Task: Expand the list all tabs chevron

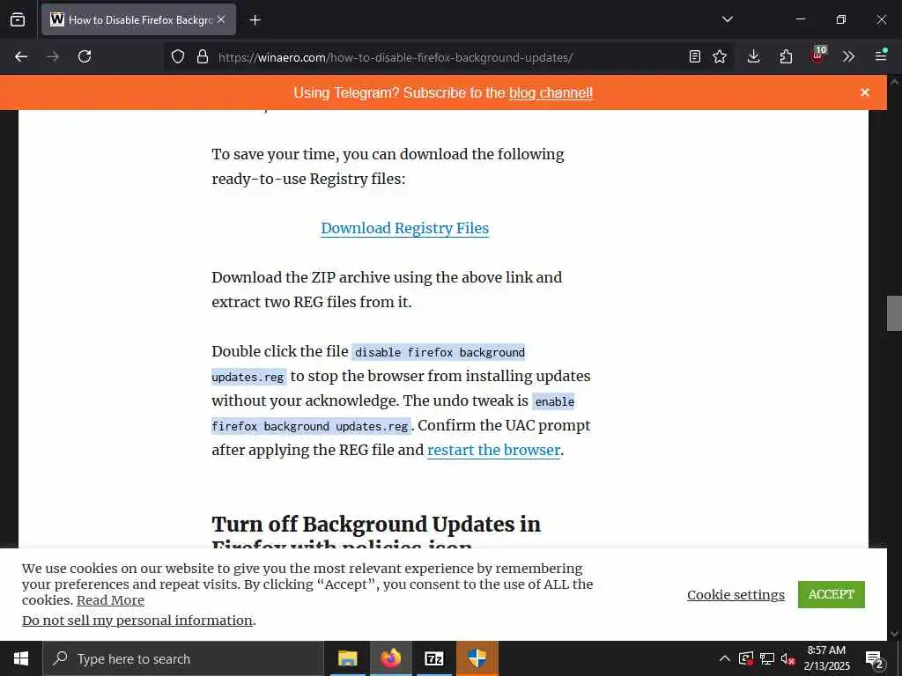Action: (727, 19)
